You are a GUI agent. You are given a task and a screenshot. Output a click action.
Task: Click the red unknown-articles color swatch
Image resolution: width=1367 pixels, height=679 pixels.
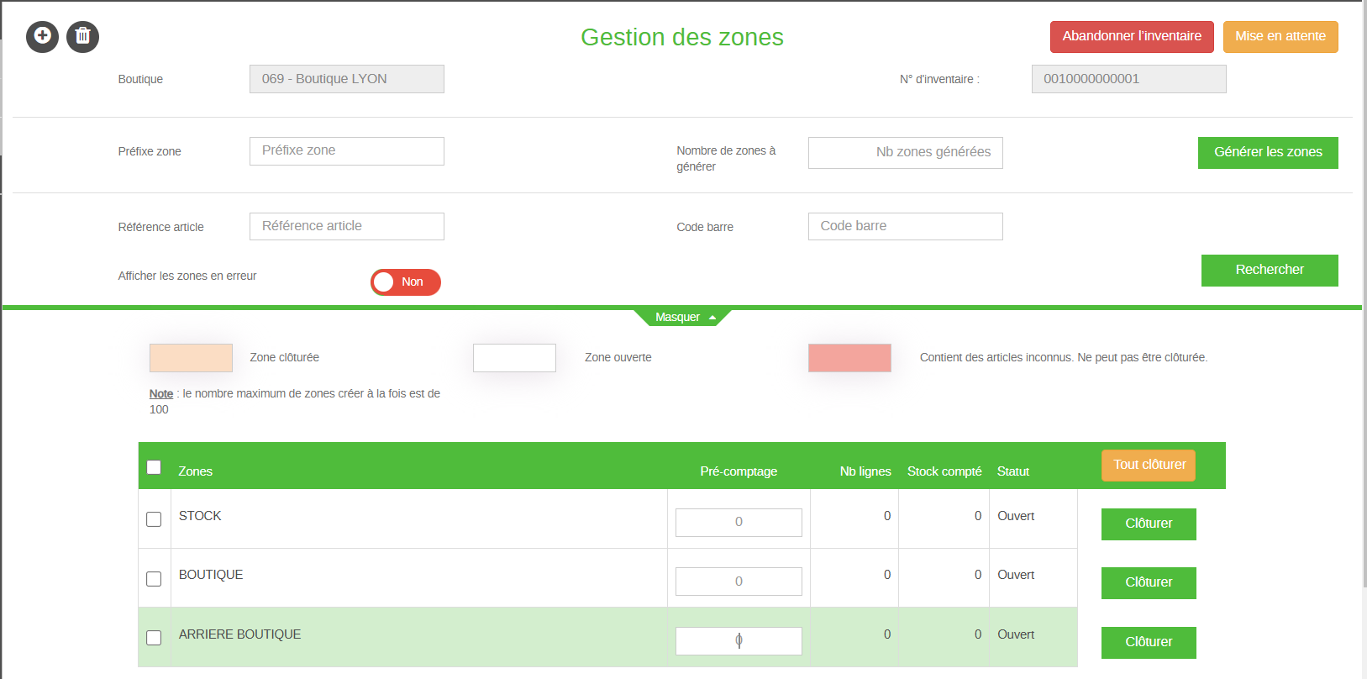point(849,358)
